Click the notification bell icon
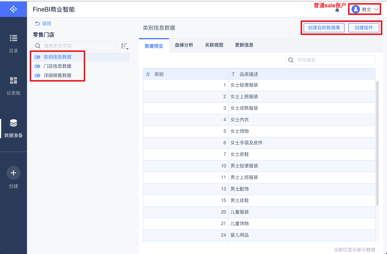The width and height of the screenshot is (387, 254). [337, 10]
